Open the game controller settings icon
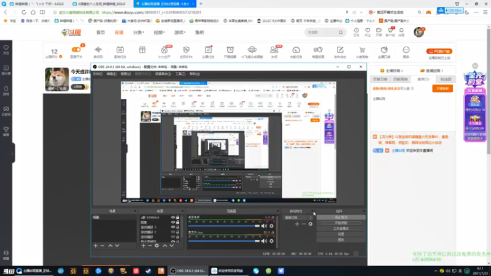 click(318, 50)
